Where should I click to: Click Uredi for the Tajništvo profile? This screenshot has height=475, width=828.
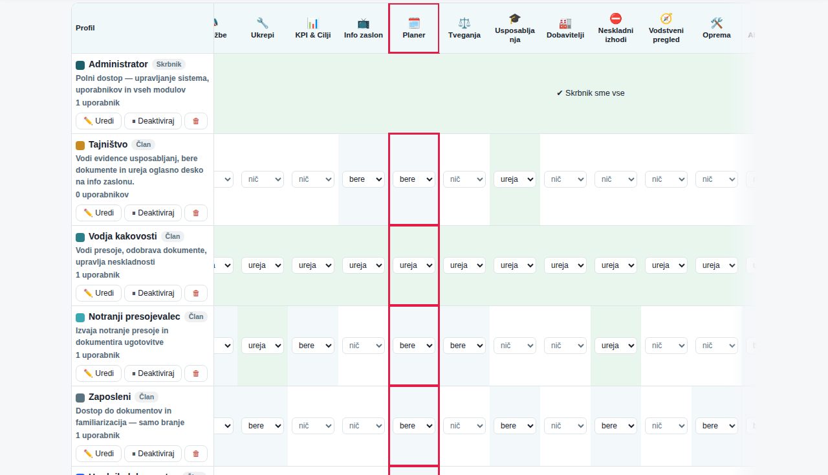coord(98,213)
